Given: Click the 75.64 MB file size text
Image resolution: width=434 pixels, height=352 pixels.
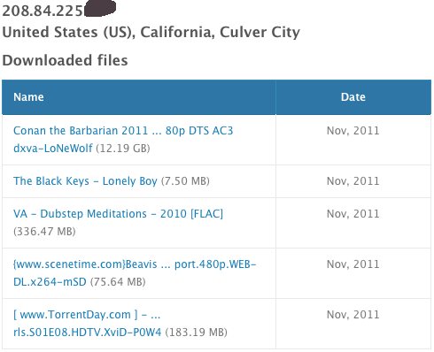Looking at the screenshot, I should (118, 282).
